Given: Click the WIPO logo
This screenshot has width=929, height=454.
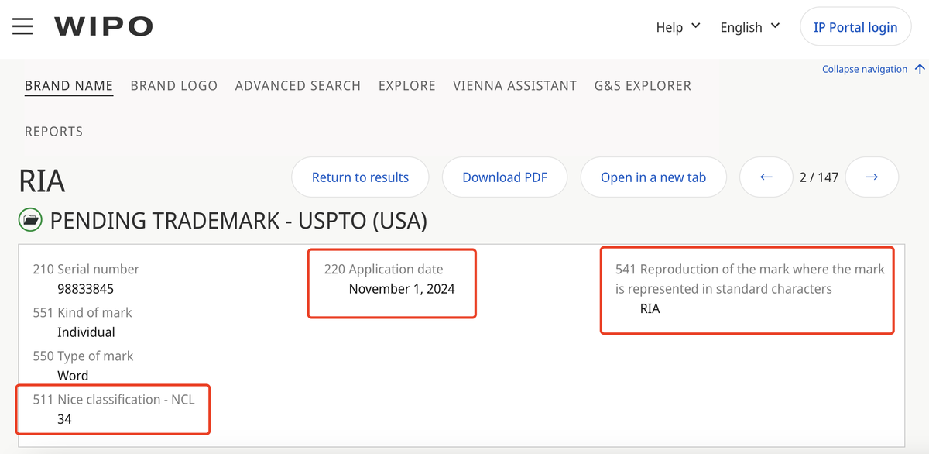Looking at the screenshot, I should (104, 26).
